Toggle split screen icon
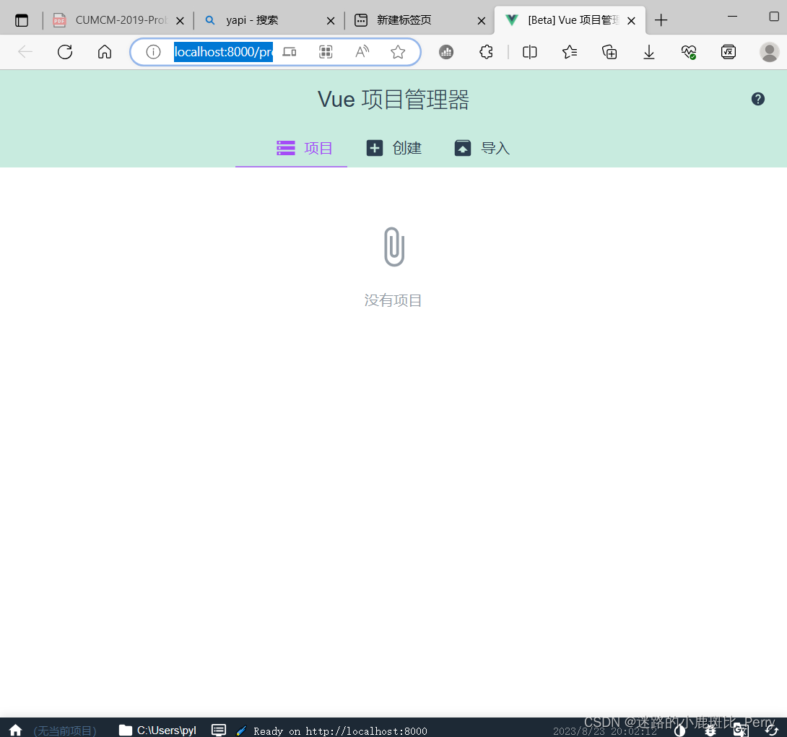 (x=529, y=52)
